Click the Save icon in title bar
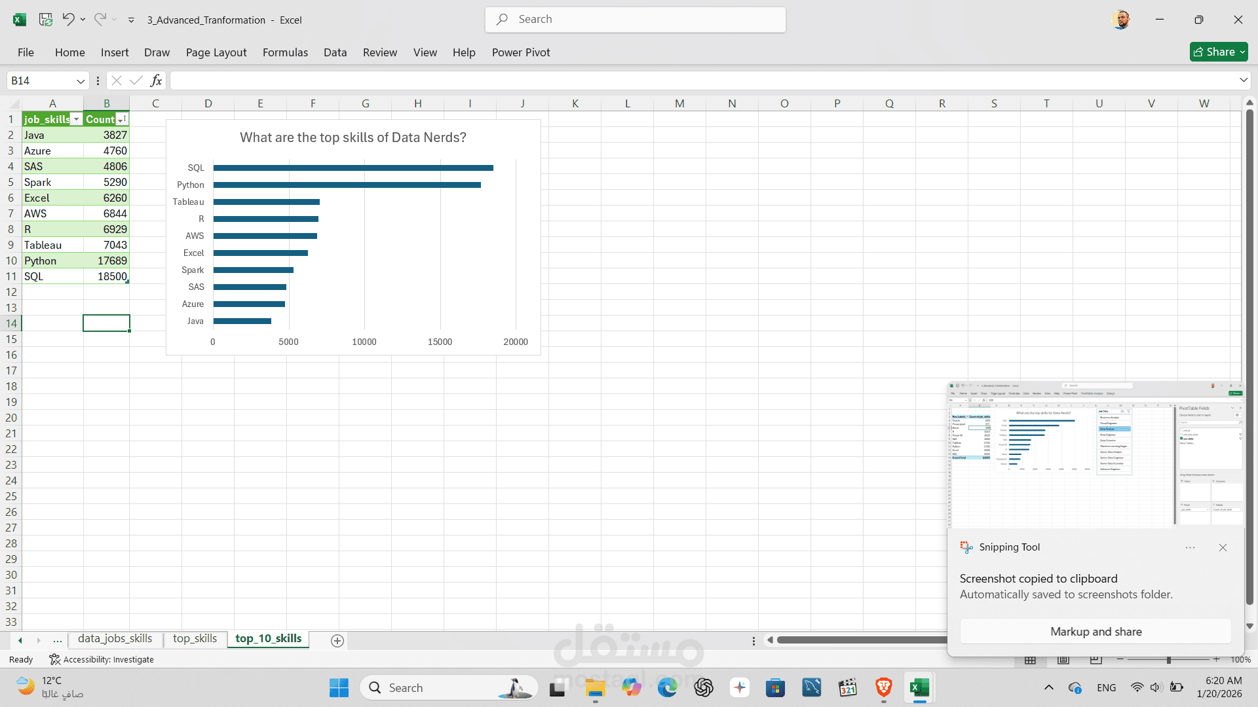Image resolution: width=1258 pixels, height=707 pixels. (x=45, y=20)
